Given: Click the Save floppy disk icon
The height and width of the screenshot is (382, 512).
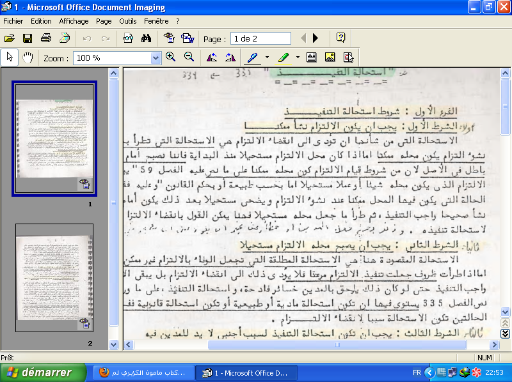Looking at the screenshot, I should pos(28,38).
